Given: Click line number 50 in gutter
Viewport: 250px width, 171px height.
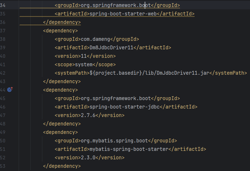Looking at the screenshot, I should click(3, 141).
